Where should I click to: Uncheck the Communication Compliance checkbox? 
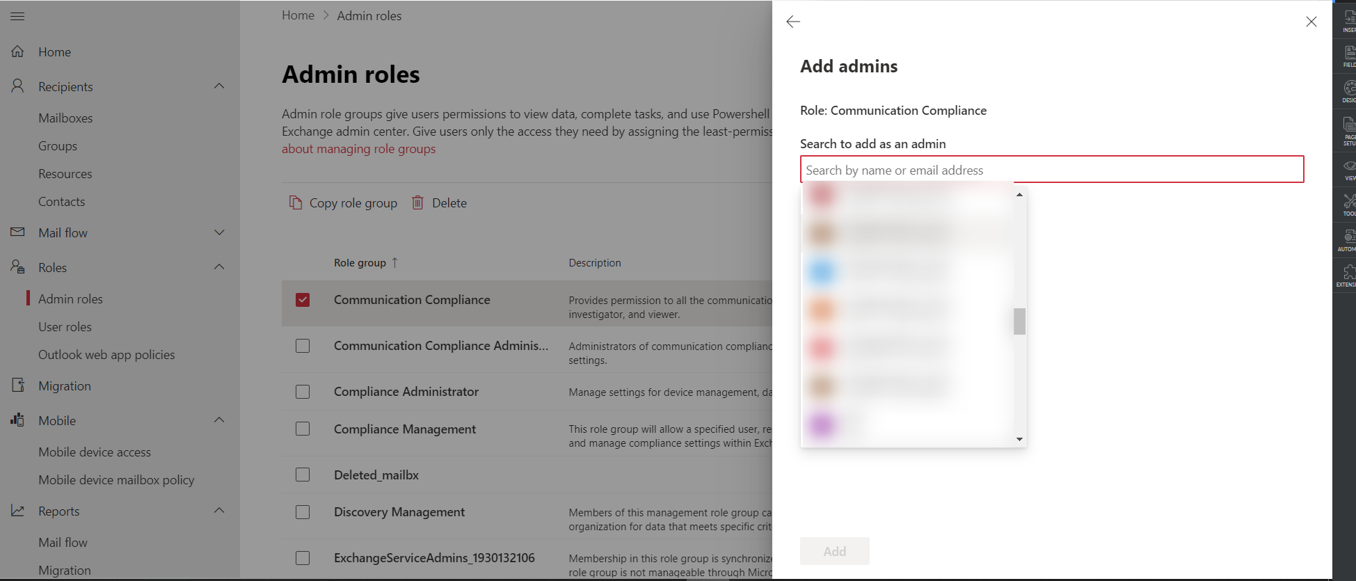[303, 300]
